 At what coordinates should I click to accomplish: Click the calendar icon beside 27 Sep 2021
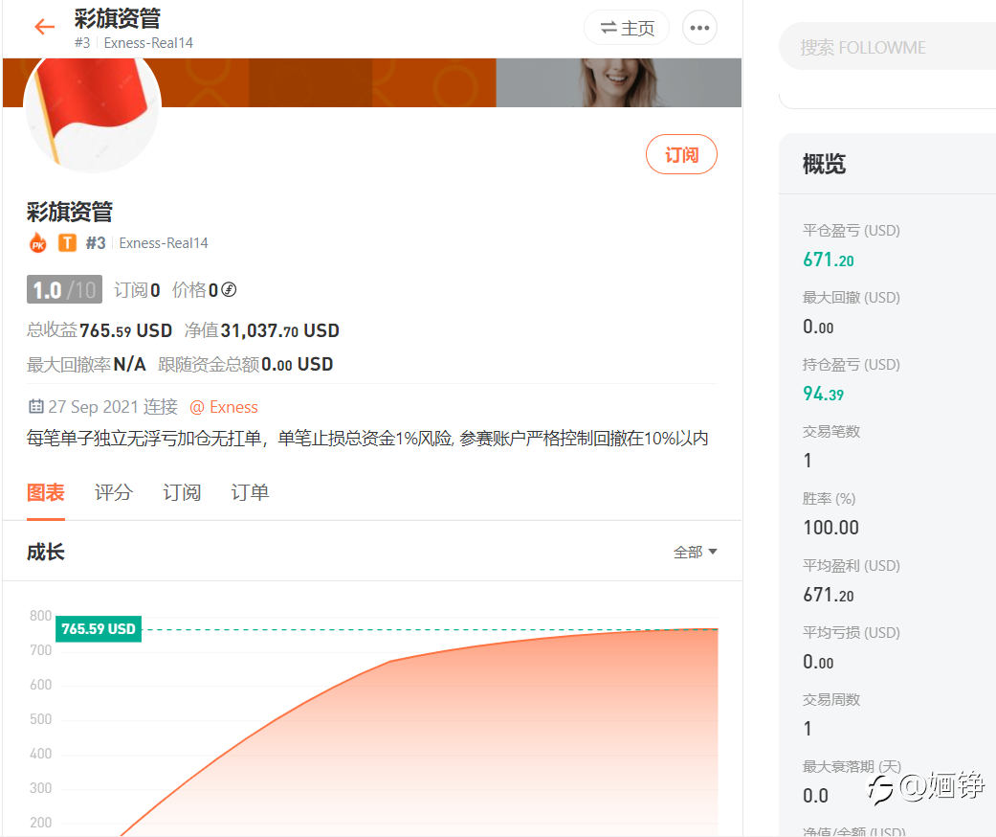point(36,406)
